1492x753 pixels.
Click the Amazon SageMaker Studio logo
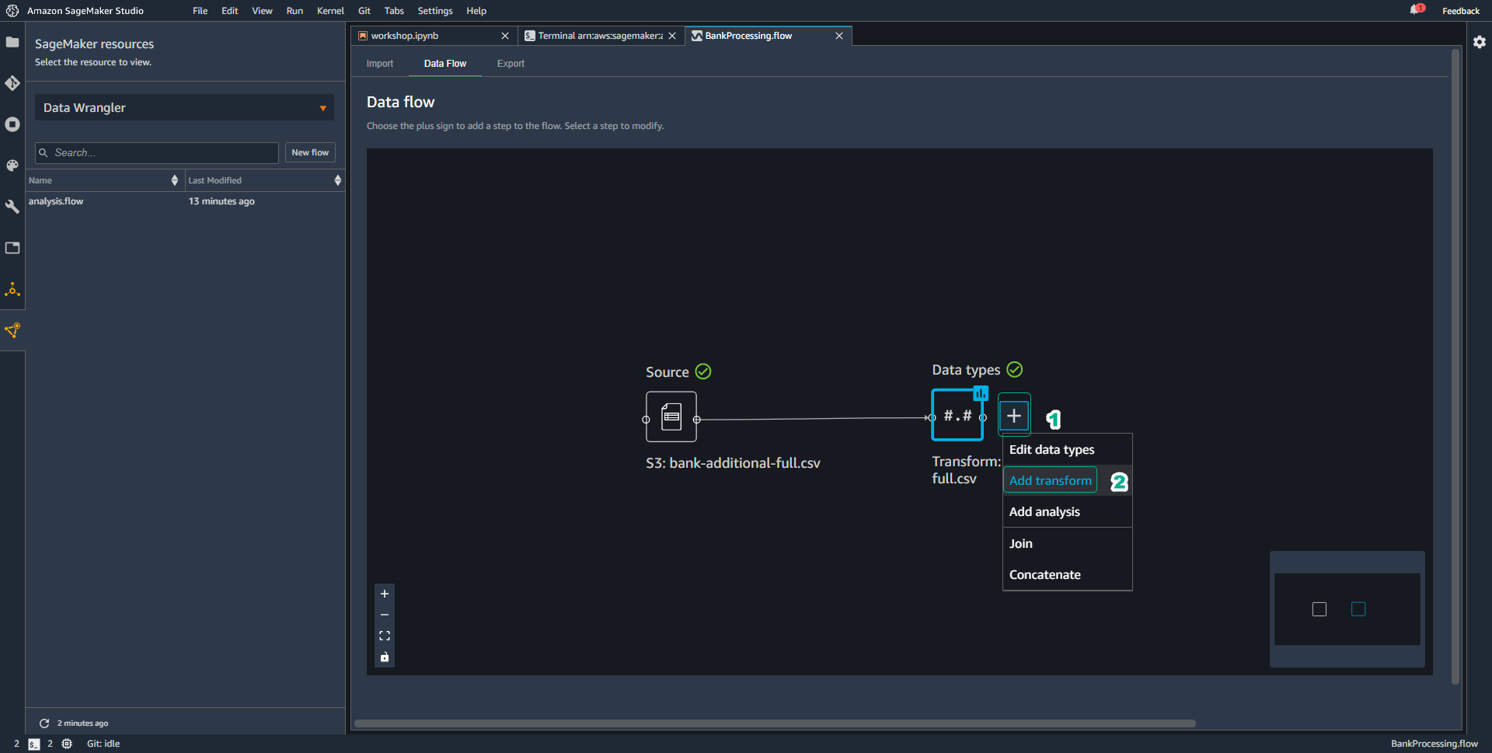(12, 11)
